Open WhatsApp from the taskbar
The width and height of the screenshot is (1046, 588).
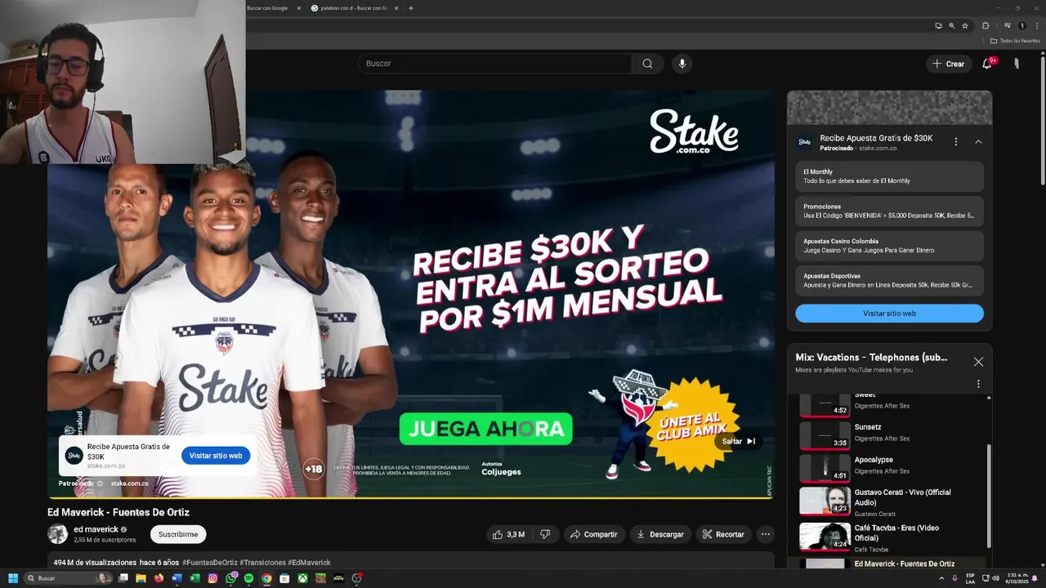(x=230, y=578)
